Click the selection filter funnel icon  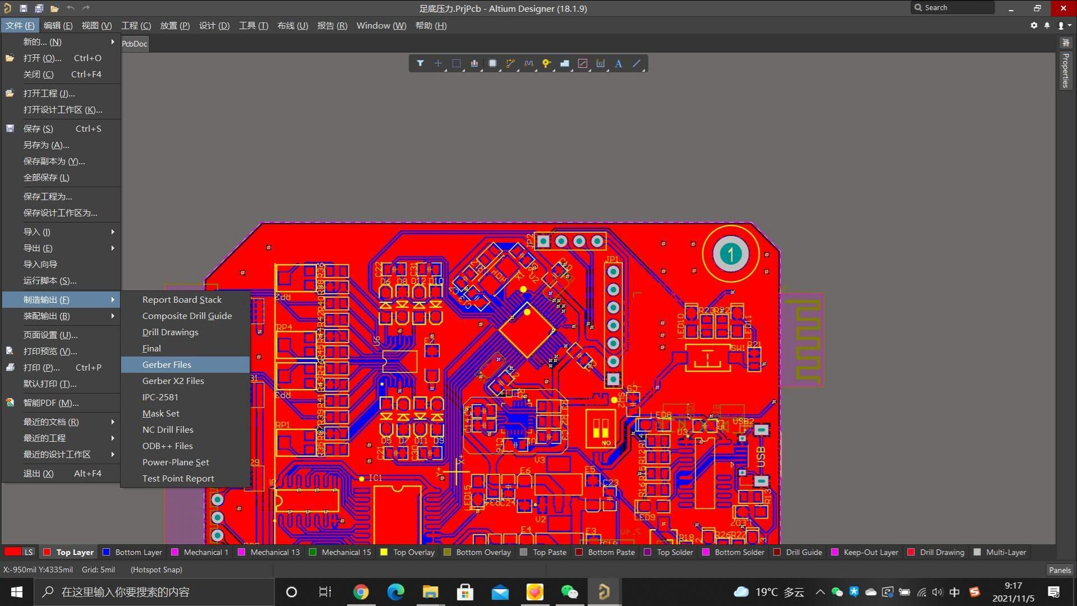click(420, 63)
